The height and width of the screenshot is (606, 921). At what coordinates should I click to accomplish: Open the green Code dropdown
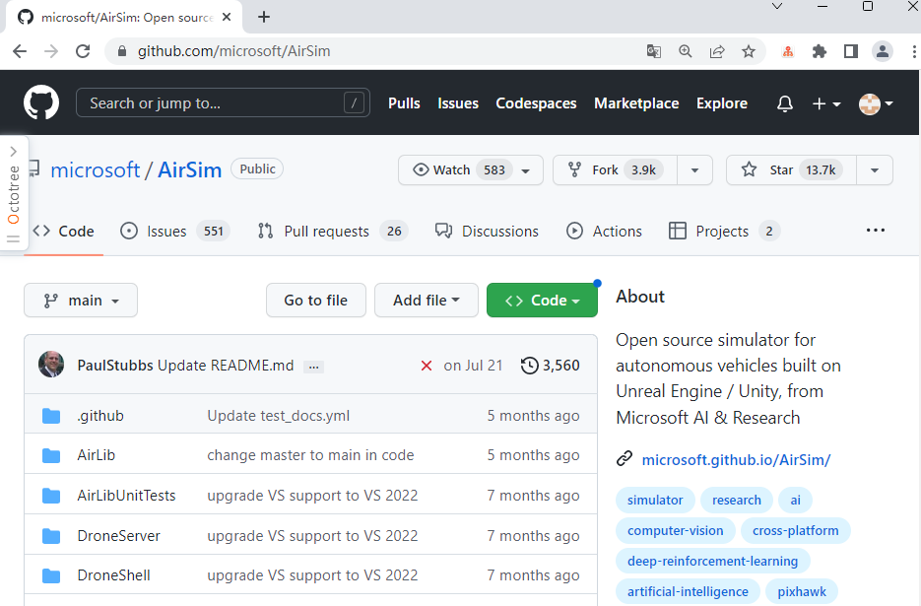542,301
